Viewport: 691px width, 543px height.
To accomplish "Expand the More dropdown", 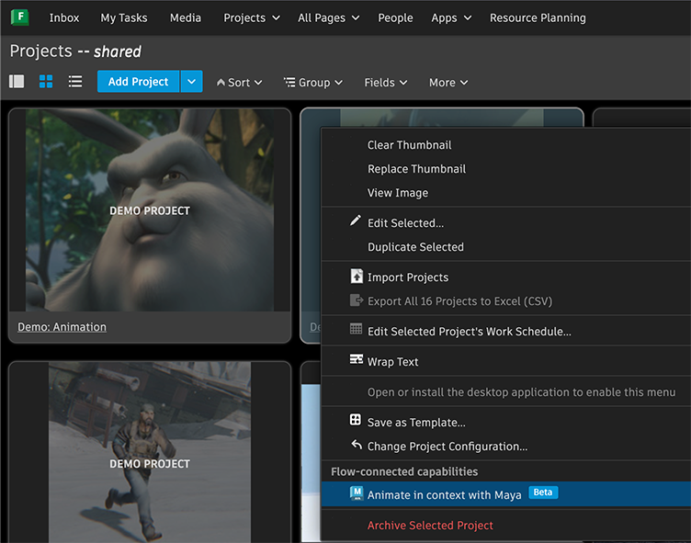I will point(448,83).
